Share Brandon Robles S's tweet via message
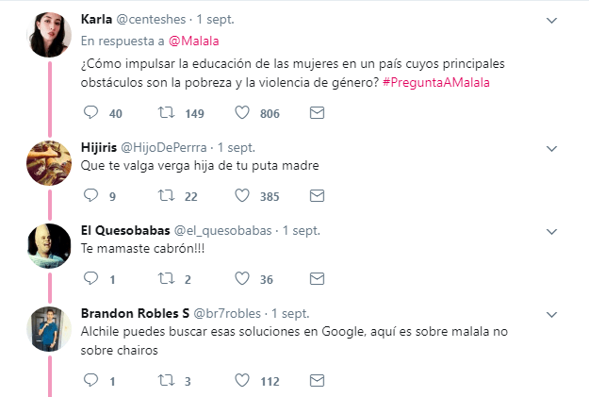 click(317, 380)
